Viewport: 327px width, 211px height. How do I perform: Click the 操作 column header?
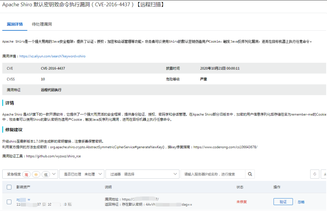pos(277,187)
